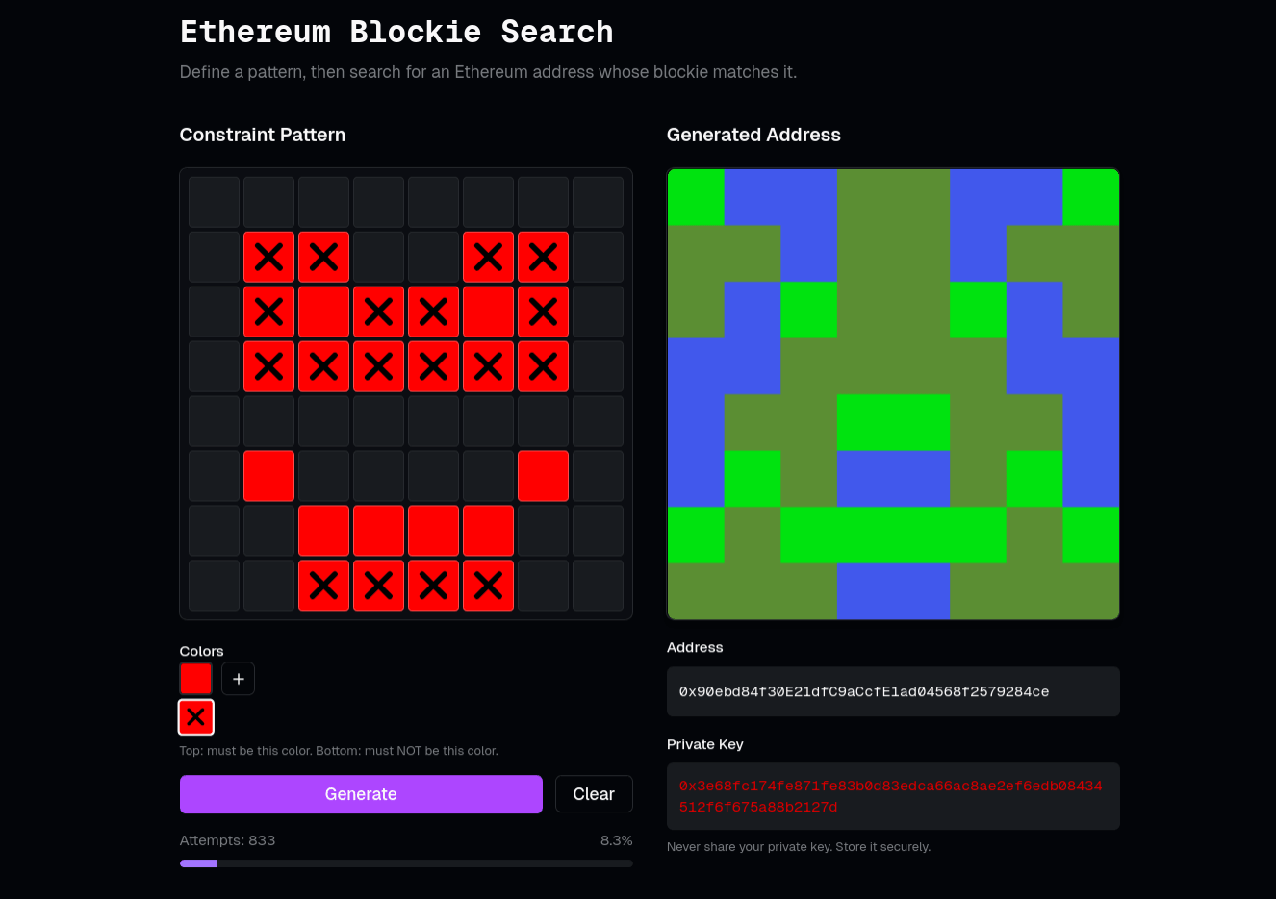This screenshot has height=899, width=1276.
Task: Toggle X cell at row 3, column 2
Action: 268,312
